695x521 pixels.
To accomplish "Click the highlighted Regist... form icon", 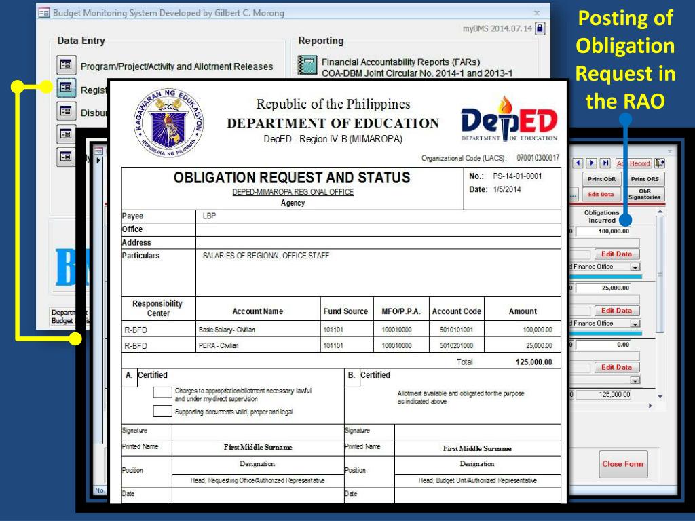I will 66,88.
